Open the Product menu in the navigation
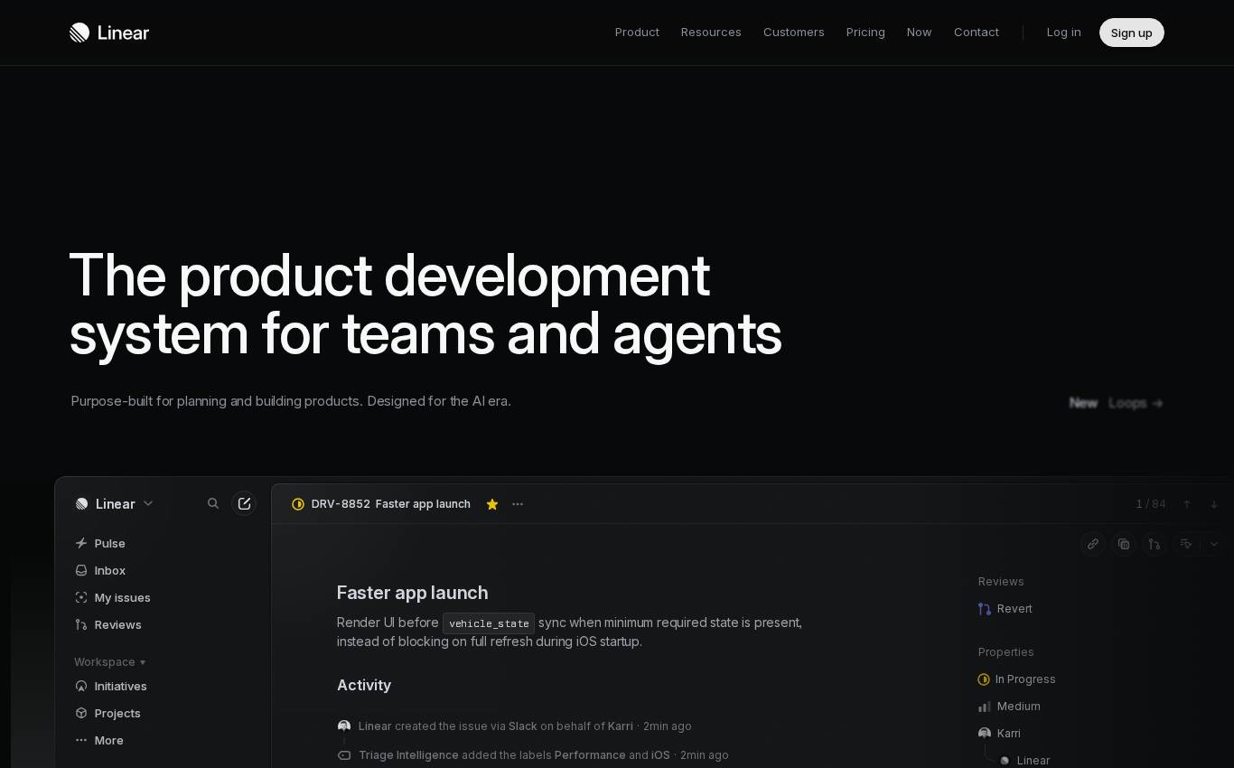 (637, 33)
